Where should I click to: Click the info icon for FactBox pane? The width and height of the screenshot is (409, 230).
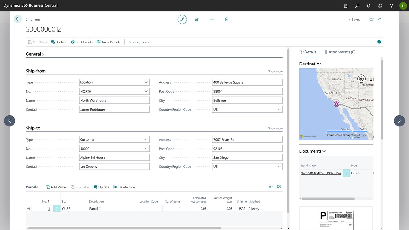tap(379, 42)
